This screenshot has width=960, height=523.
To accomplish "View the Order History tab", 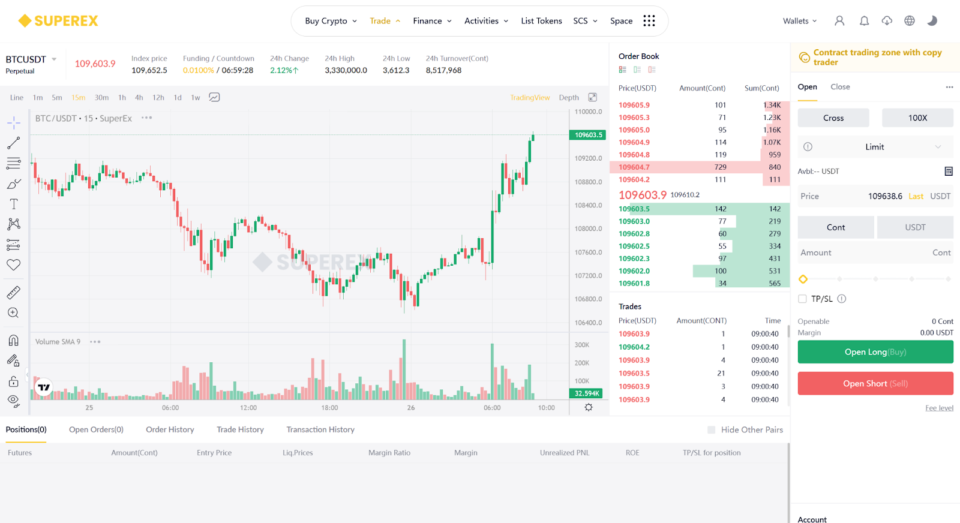I will (170, 429).
